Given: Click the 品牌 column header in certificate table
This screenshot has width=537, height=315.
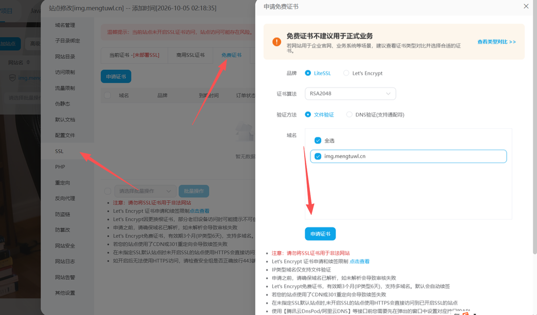Looking at the screenshot, I should [x=163, y=96].
